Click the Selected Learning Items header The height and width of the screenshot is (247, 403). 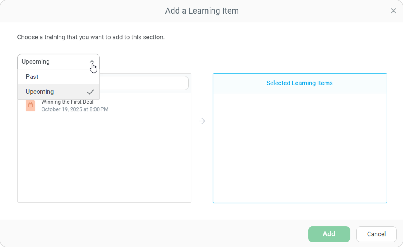(x=299, y=83)
